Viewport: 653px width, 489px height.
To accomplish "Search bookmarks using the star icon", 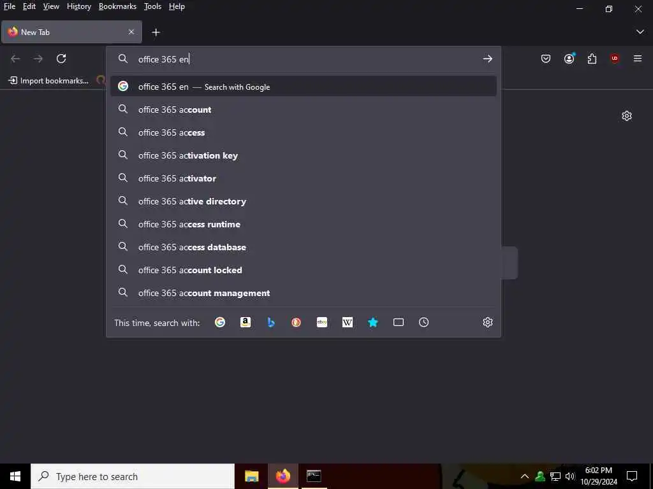I will click(372, 322).
